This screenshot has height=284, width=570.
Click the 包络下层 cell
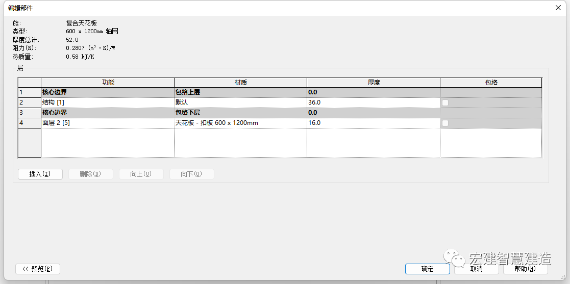click(x=241, y=113)
